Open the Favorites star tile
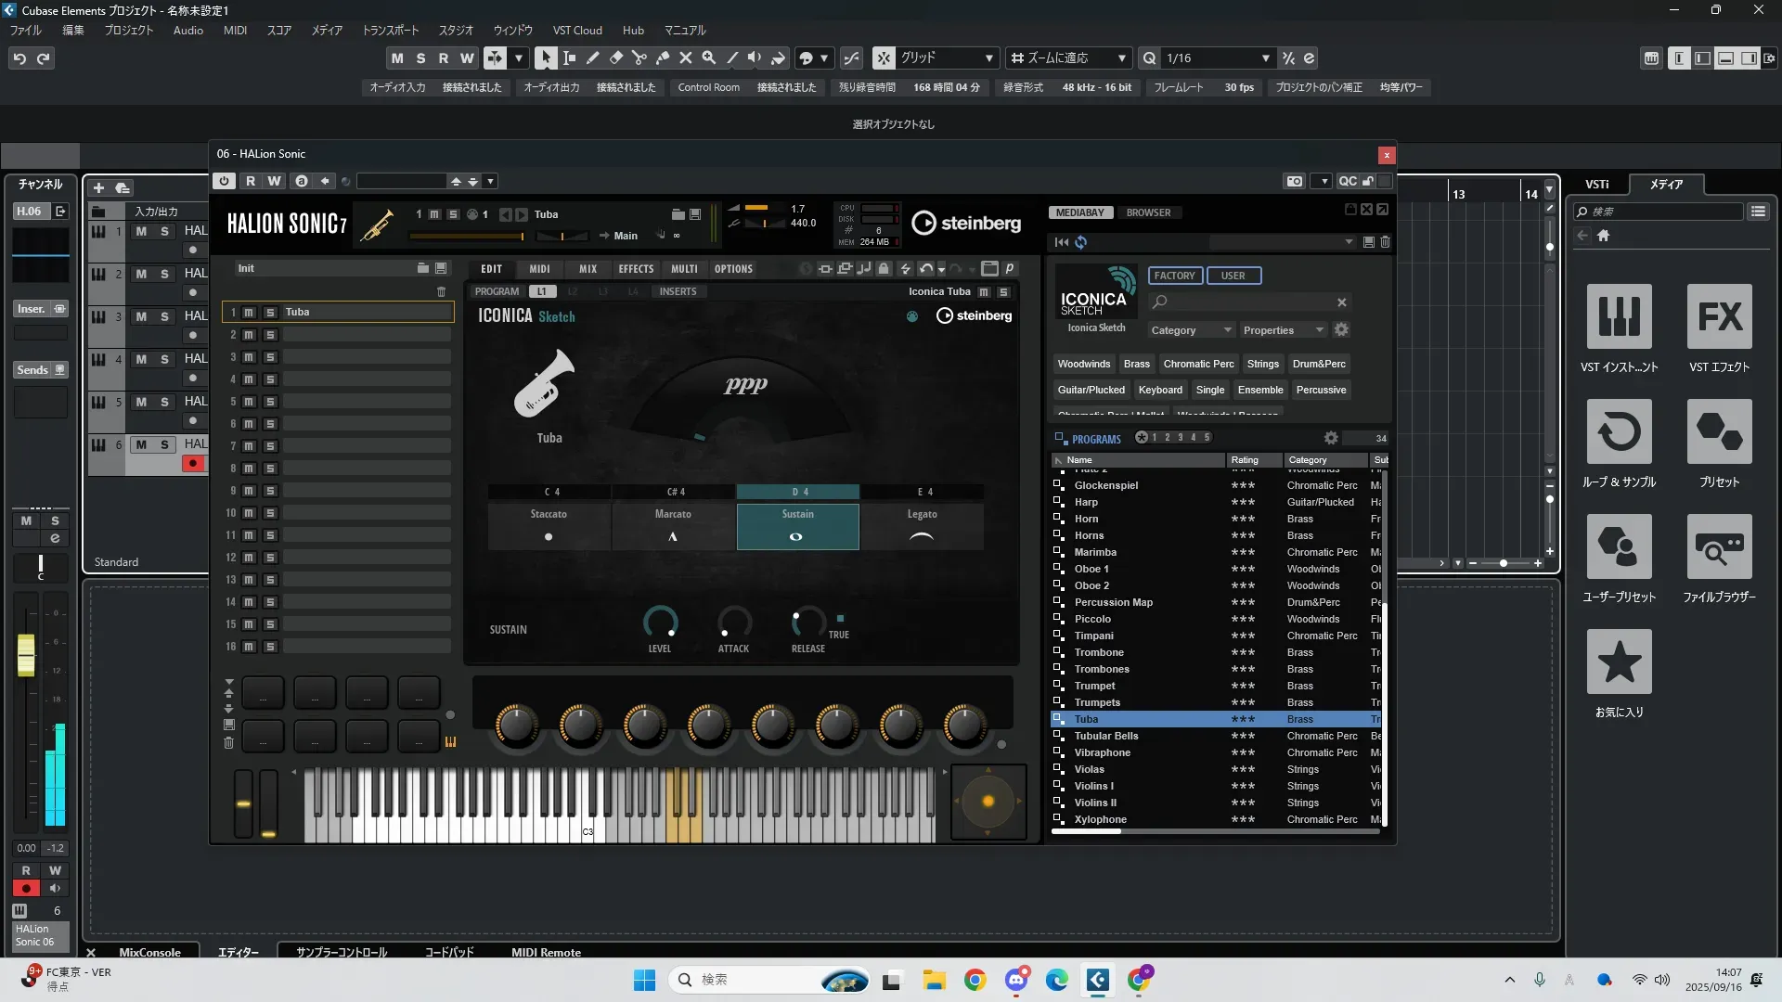The image size is (1782, 1002). 1619,662
